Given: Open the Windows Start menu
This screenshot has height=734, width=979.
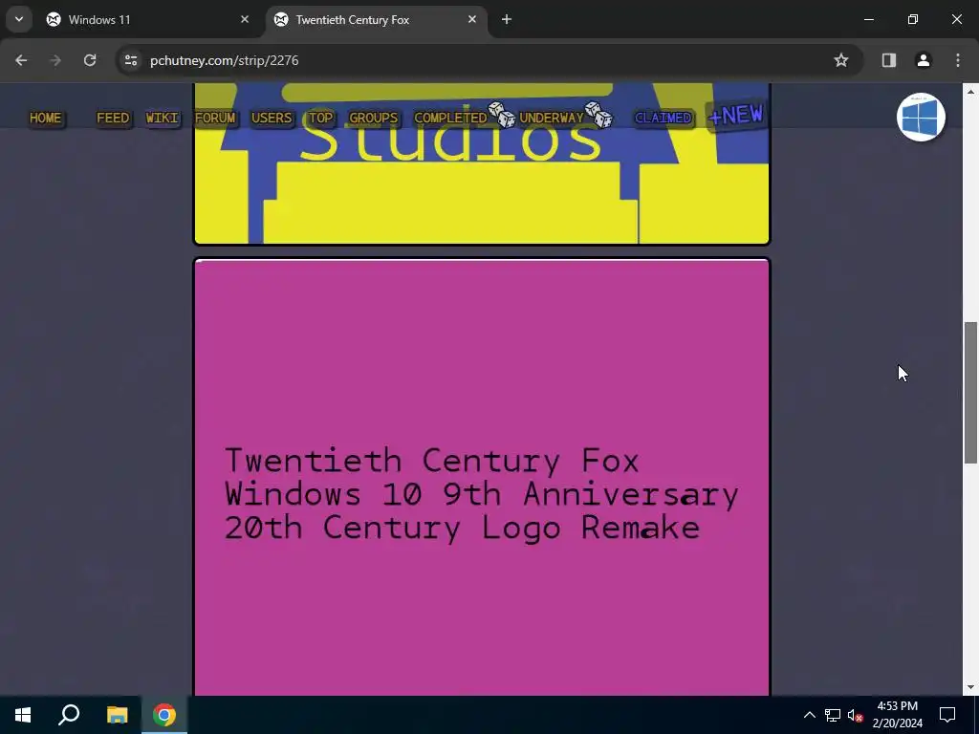Looking at the screenshot, I should [23, 715].
